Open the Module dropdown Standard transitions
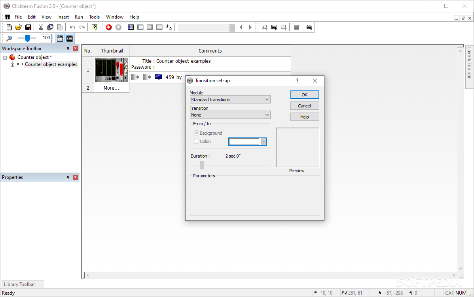Image resolution: width=474 pixels, height=297 pixels. [x=230, y=100]
